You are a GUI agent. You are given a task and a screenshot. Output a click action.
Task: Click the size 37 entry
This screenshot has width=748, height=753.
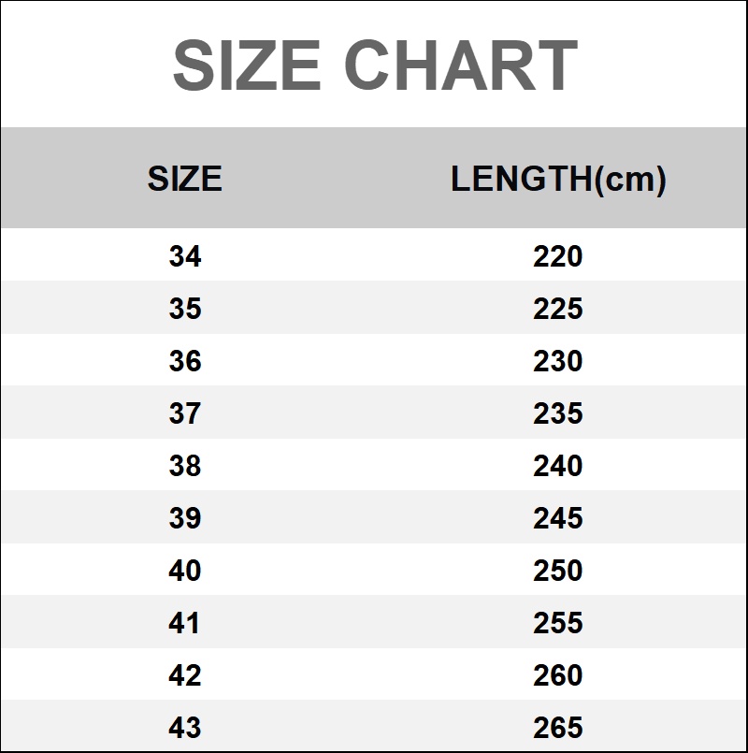tap(185, 413)
